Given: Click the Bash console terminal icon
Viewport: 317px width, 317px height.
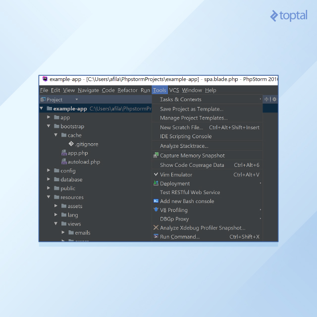Looking at the screenshot, I should point(156,201).
